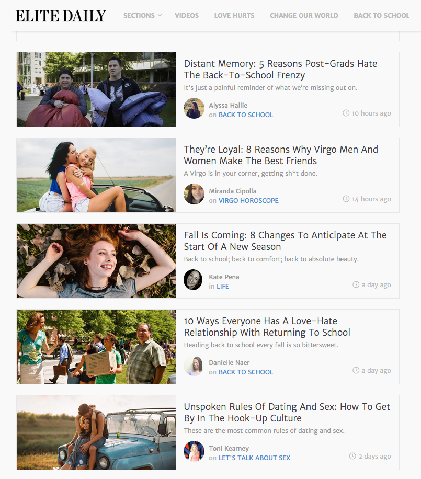Open Virgo Men And Women article headline

click(281, 155)
